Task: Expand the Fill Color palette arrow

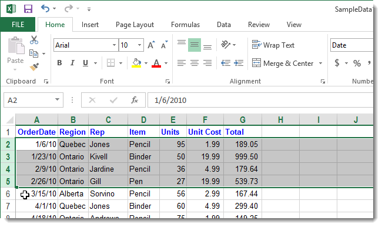Action: (146, 64)
